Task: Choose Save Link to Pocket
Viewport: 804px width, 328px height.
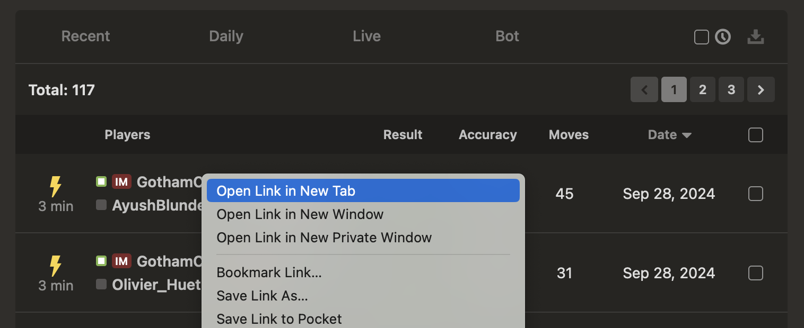Action: click(279, 319)
